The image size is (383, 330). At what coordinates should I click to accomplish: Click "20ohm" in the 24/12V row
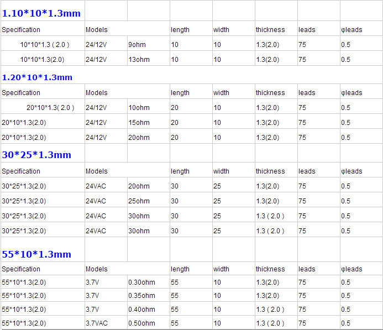click(139, 138)
